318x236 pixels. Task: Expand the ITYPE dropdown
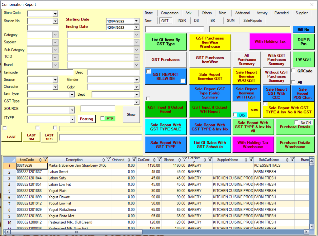[x=72, y=119]
